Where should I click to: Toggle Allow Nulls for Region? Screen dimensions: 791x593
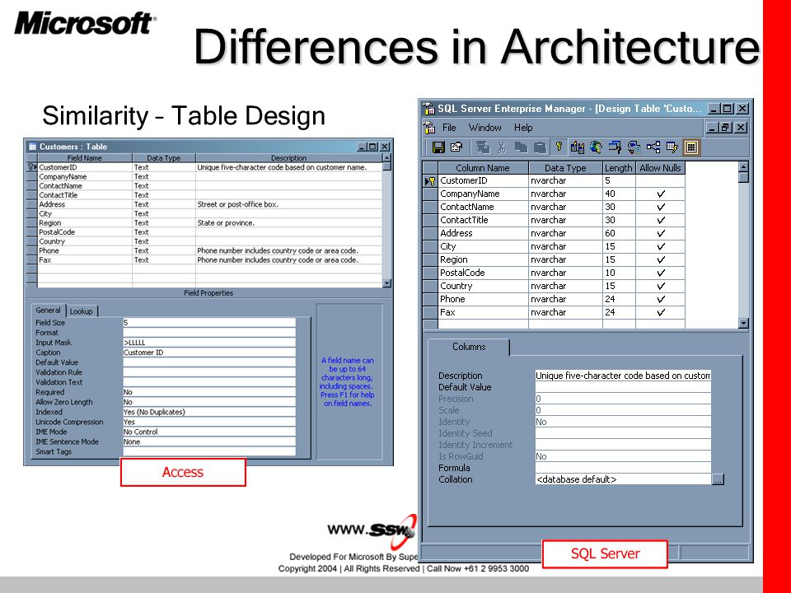click(x=661, y=259)
